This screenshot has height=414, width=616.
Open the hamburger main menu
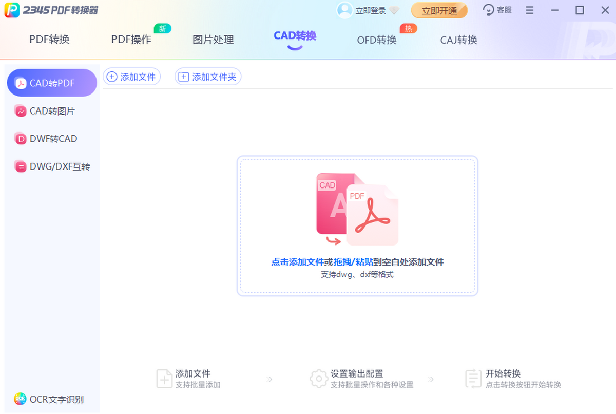pos(530,10)
